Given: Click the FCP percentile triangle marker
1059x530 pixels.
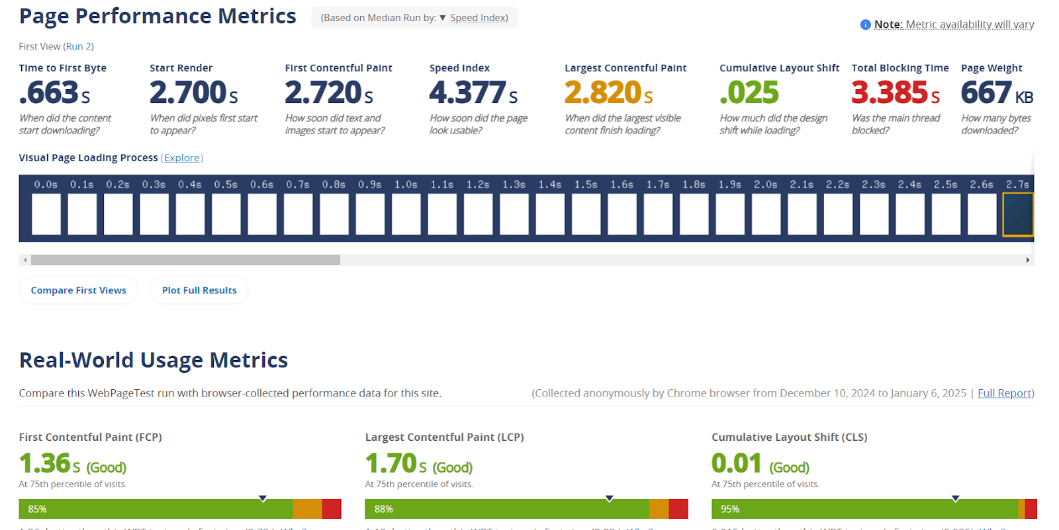Looking at the screenshot, I should (263, 498).
